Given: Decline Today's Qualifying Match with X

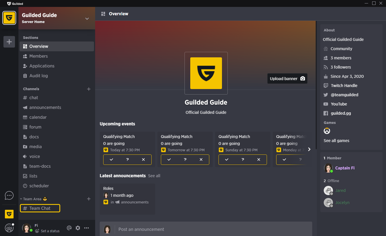Looking at the screenshot, I should [x=143, y=160].
